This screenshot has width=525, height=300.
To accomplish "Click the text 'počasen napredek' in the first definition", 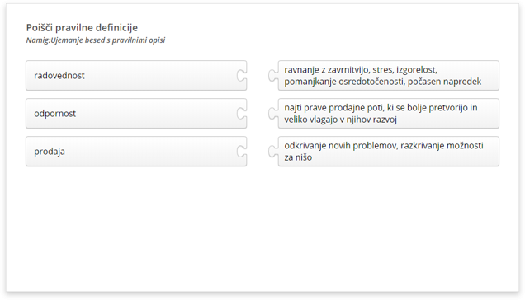I will pyautogui.click(x=444, y=82).
